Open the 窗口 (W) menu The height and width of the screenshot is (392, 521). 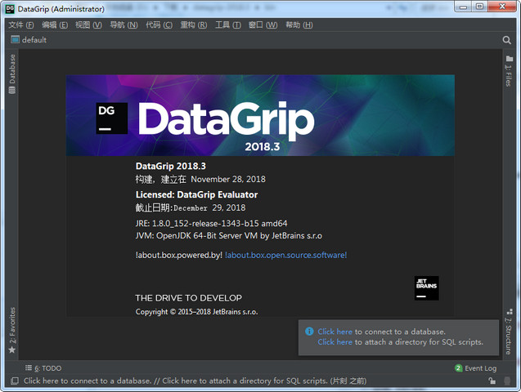[x=263, y=24]
